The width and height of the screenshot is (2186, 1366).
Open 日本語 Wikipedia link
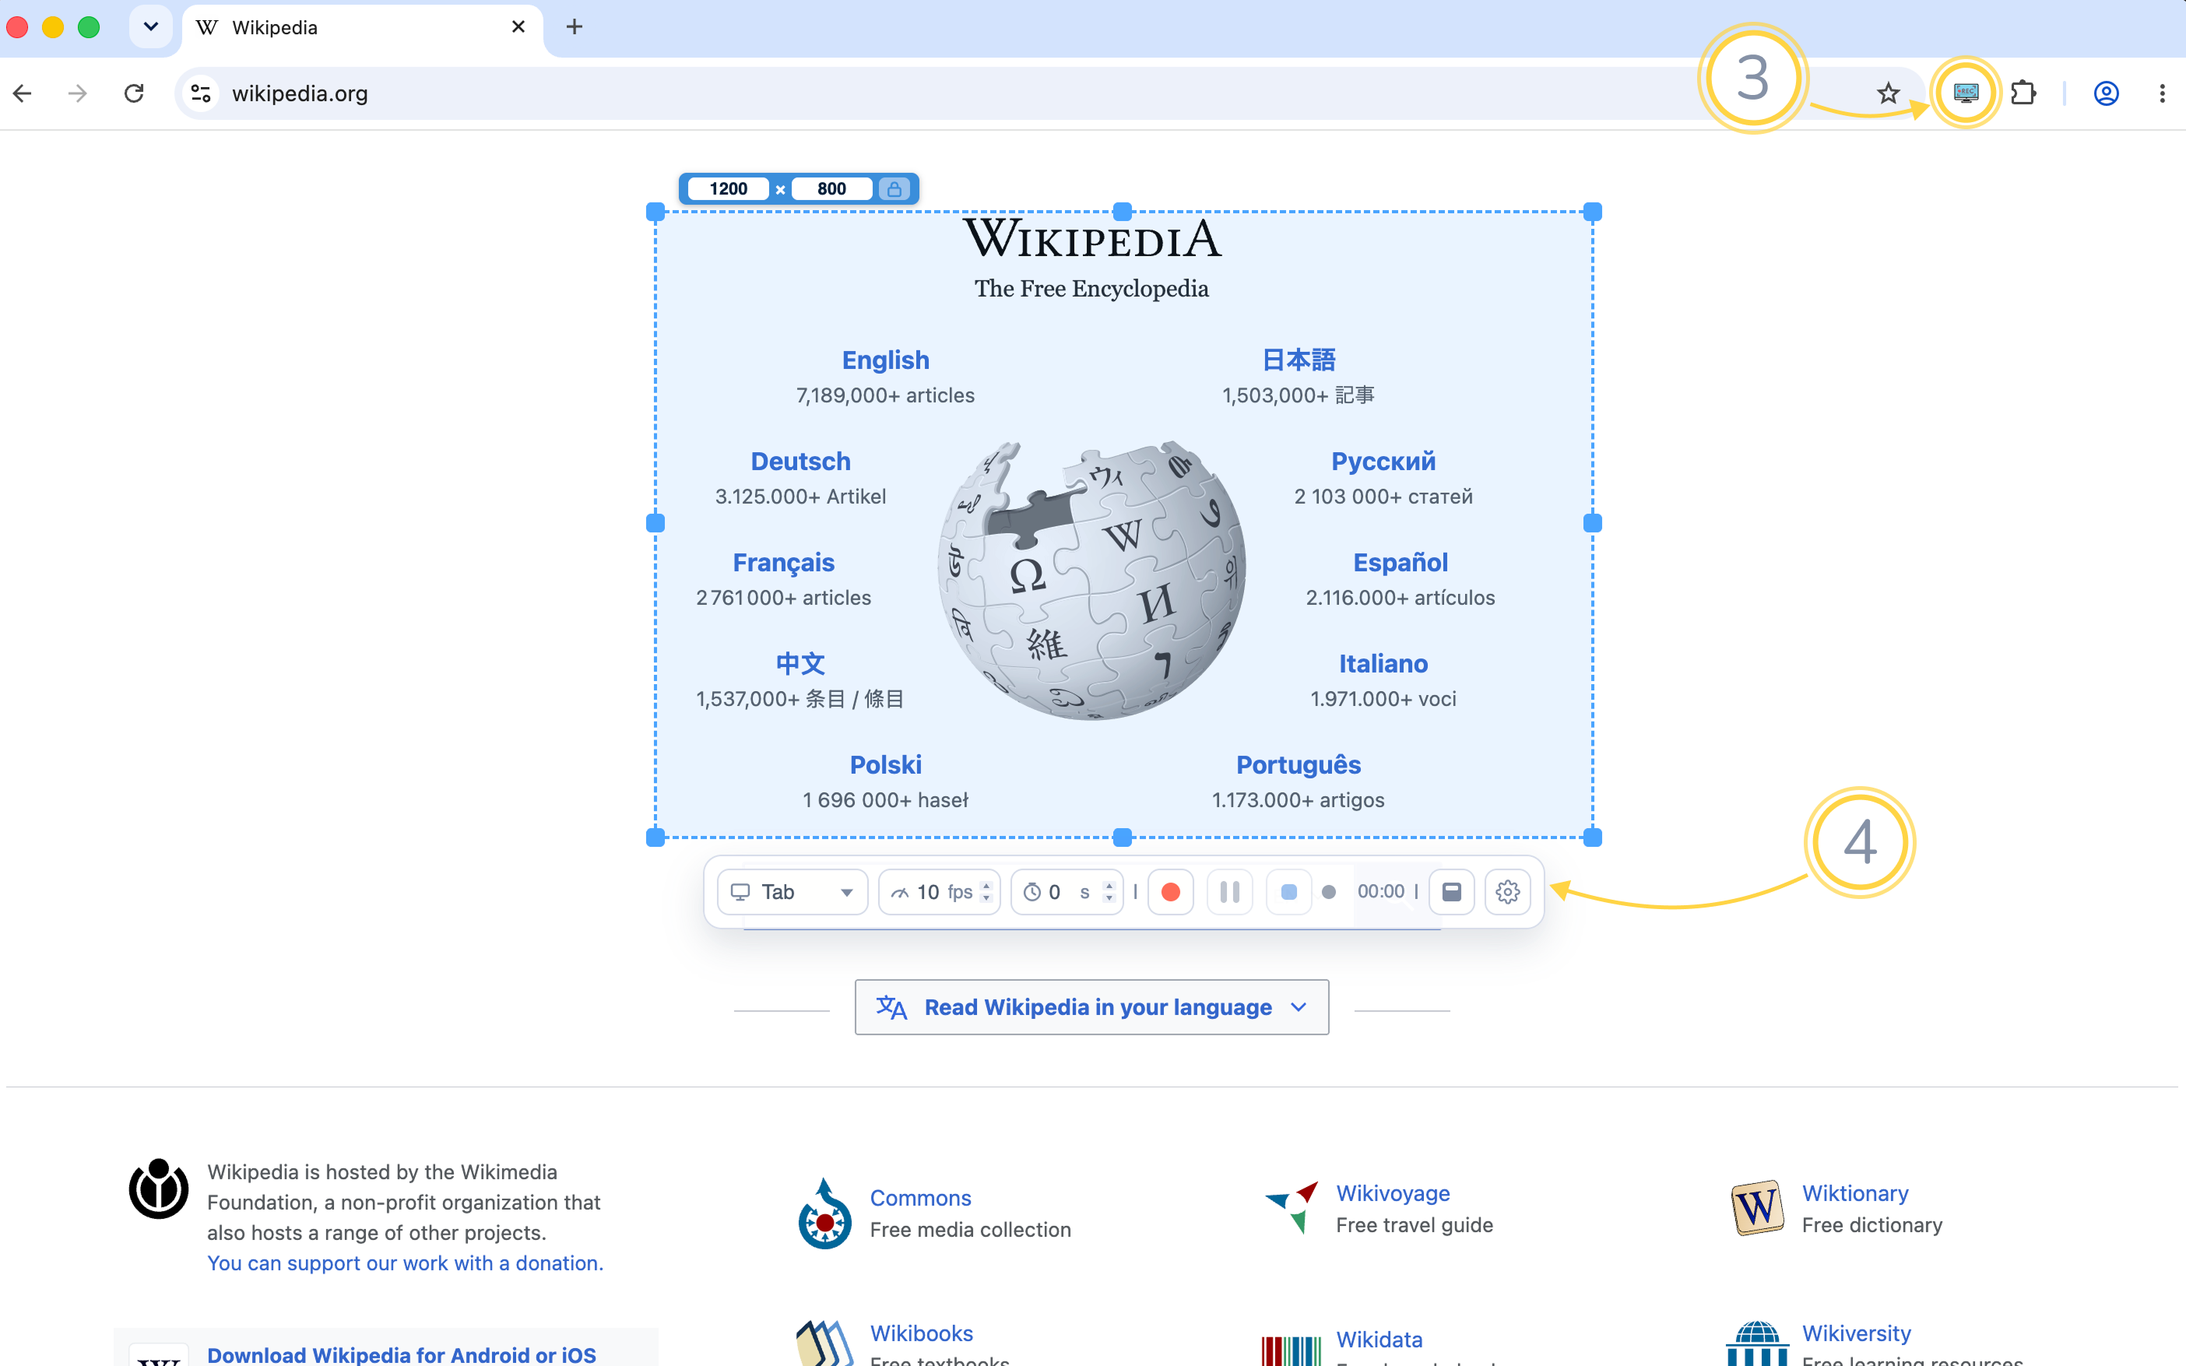coord(1298,360)
